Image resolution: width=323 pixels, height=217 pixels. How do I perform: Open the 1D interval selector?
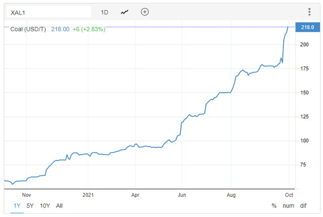click(104, 12)
